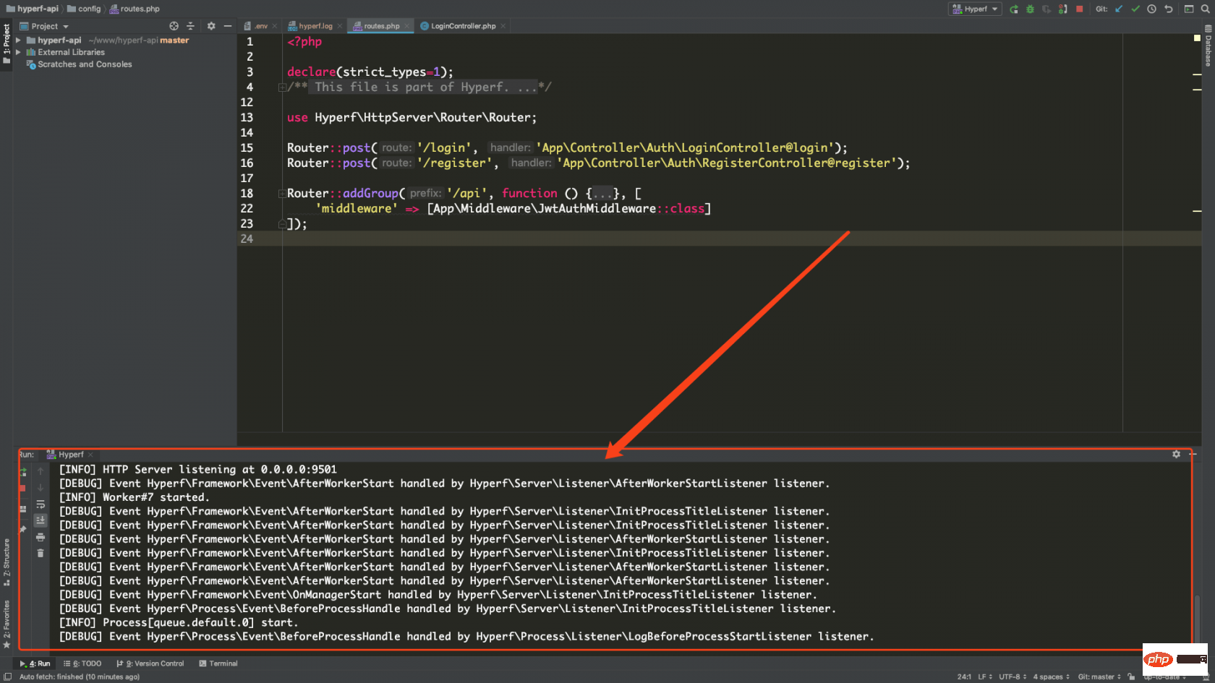Expand the External Libraries tree node
The height and width of the screenshot is (683, 1215).
point(18,52)
